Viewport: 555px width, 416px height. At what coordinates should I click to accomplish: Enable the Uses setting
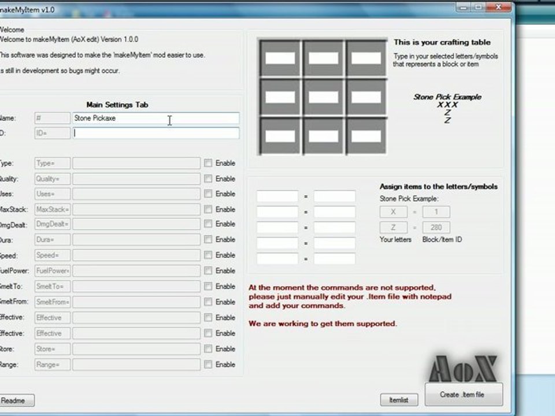tap(208, 194)
